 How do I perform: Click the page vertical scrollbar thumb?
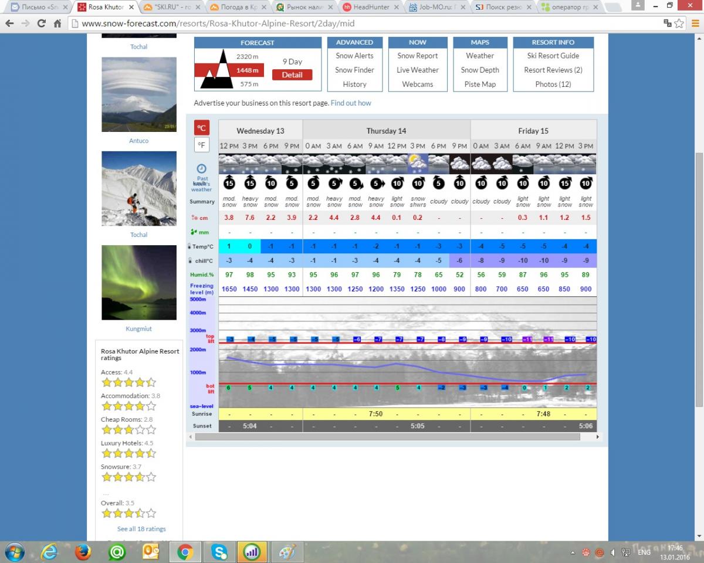coord(699,279)
